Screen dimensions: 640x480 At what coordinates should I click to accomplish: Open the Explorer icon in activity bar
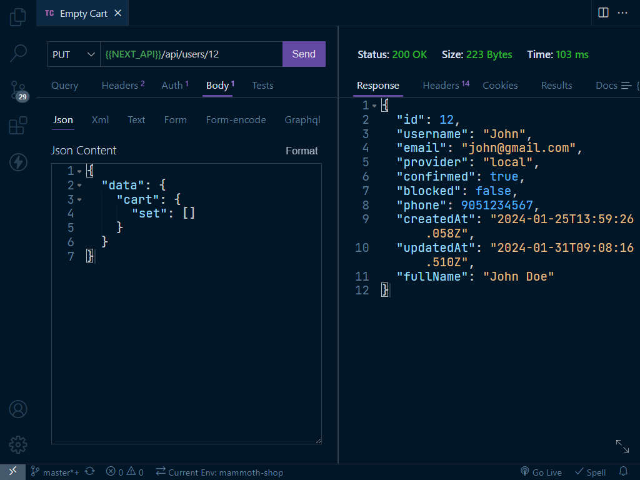pyautogui.click(x=18, y=17)
